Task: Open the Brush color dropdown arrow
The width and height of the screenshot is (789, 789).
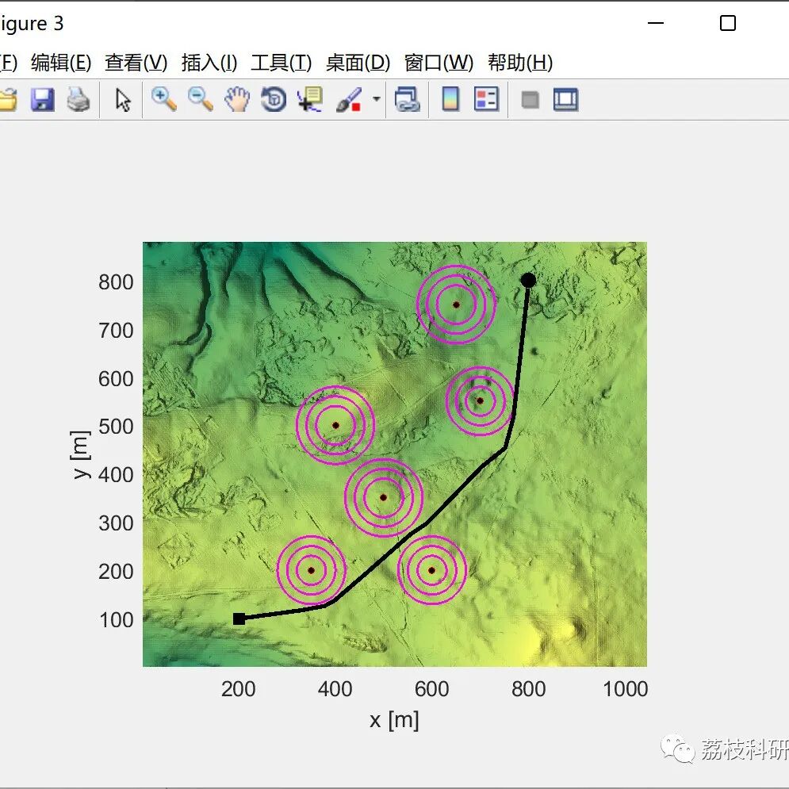Action: (377, 98)
